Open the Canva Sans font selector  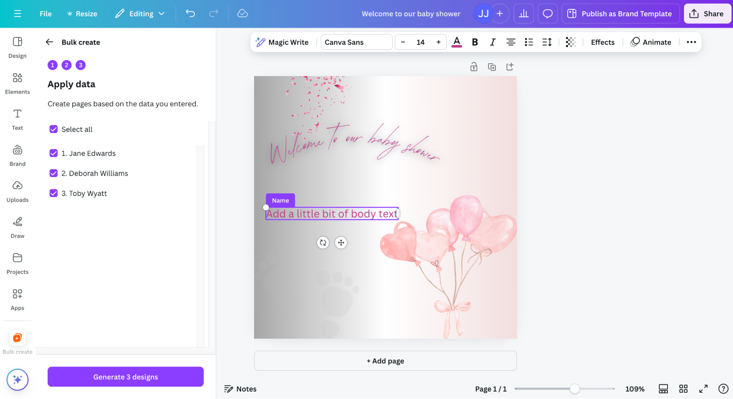pyautogui.click(x=356, y=42)
